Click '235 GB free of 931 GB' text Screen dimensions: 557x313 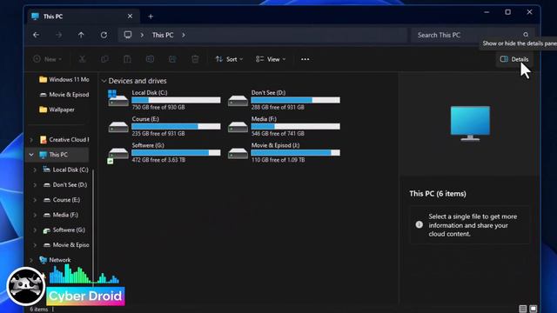click(x=158, y=133)
